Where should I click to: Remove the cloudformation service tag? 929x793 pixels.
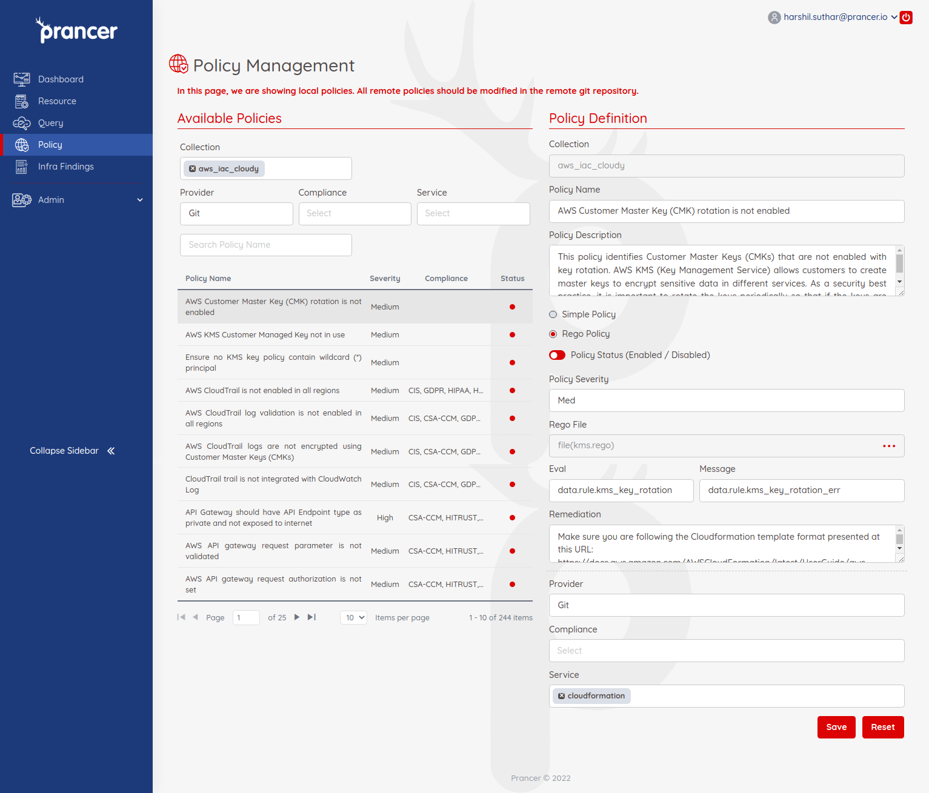tap(562, 696)
